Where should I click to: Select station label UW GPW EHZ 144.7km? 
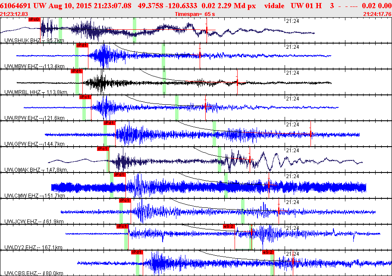click(x=34, y=144)
